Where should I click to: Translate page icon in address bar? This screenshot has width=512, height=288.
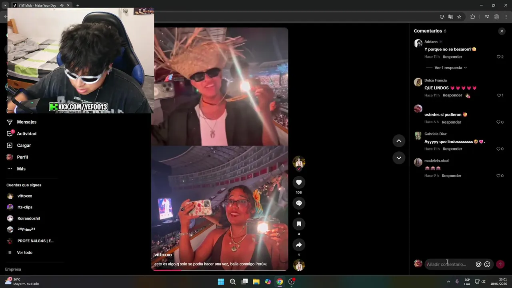[x=450, y=17]
